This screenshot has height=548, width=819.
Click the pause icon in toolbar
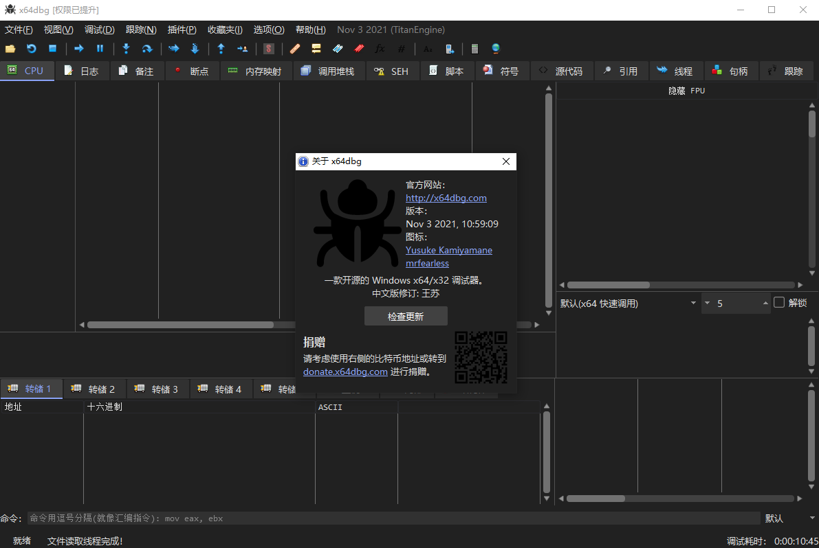(100, 49)
